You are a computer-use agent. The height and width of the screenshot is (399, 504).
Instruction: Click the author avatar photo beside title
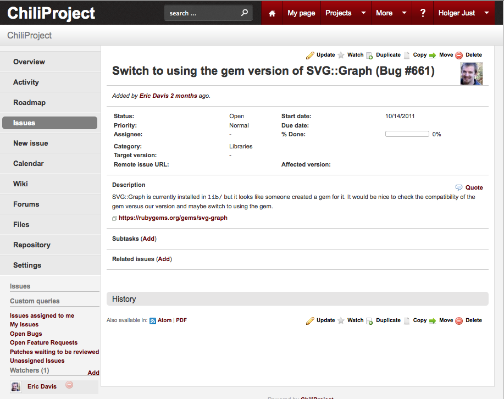pyautogui.click(x=472, y=74)
